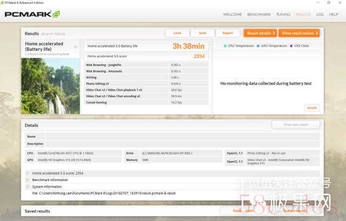Click the waterfall benchmark thumbnail image
Viewport: 346px width, 221px height.
pyautogui.click(x=50, y=86)
